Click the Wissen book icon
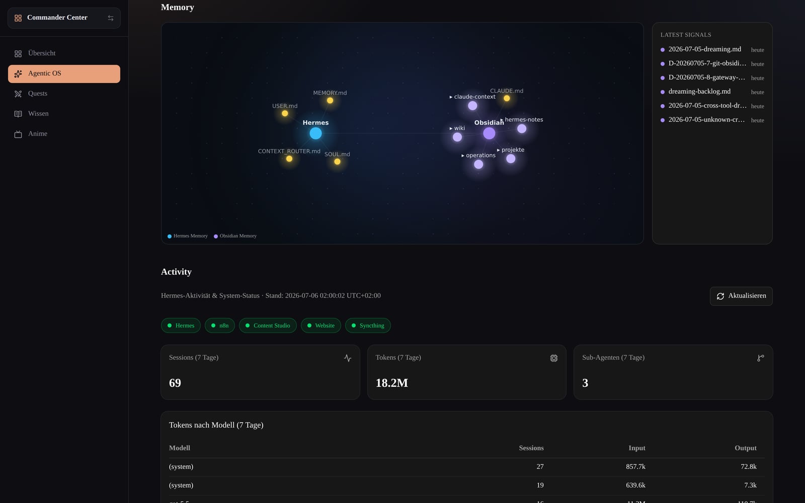This screenshot has height=503, width=805. click(18, 114)
